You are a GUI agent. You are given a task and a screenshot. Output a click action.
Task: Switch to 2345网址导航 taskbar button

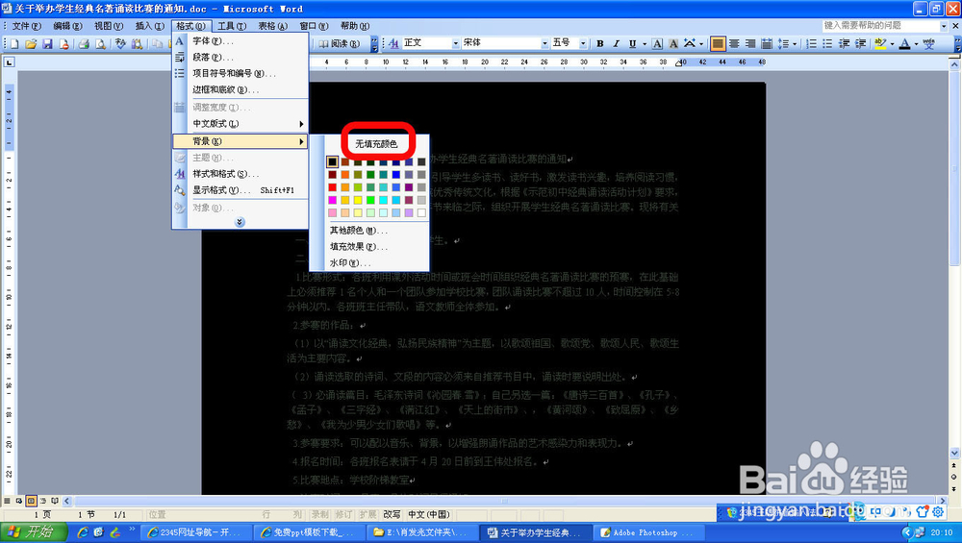197,532
